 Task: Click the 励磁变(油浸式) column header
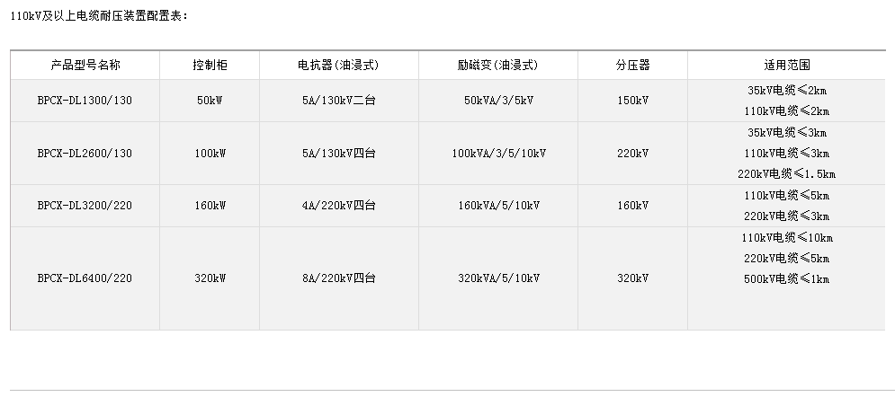pos(498,66)
